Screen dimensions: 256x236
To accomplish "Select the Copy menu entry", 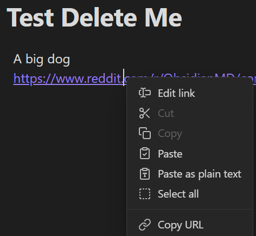I will pyautogui.click(x=190, y=133).
